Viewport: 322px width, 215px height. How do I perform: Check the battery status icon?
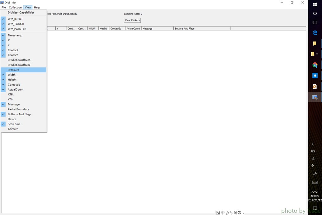313,151
